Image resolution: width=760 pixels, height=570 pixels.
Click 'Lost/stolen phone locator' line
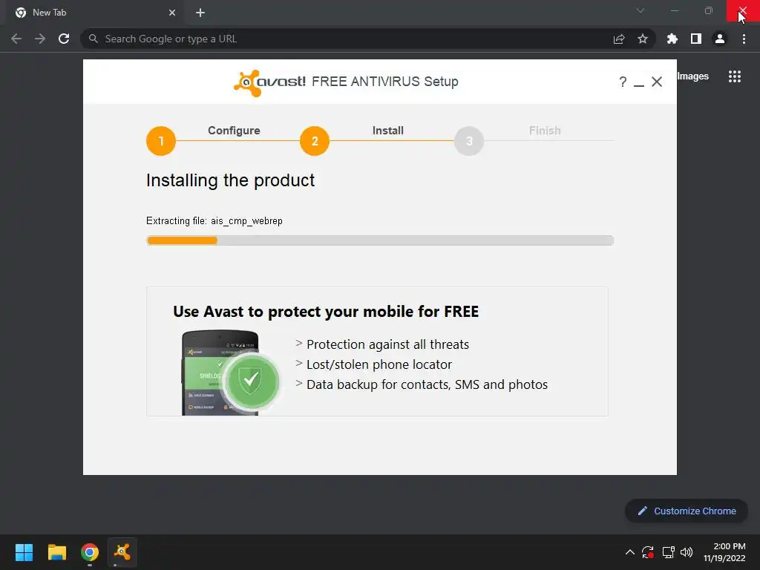[379, 364]
